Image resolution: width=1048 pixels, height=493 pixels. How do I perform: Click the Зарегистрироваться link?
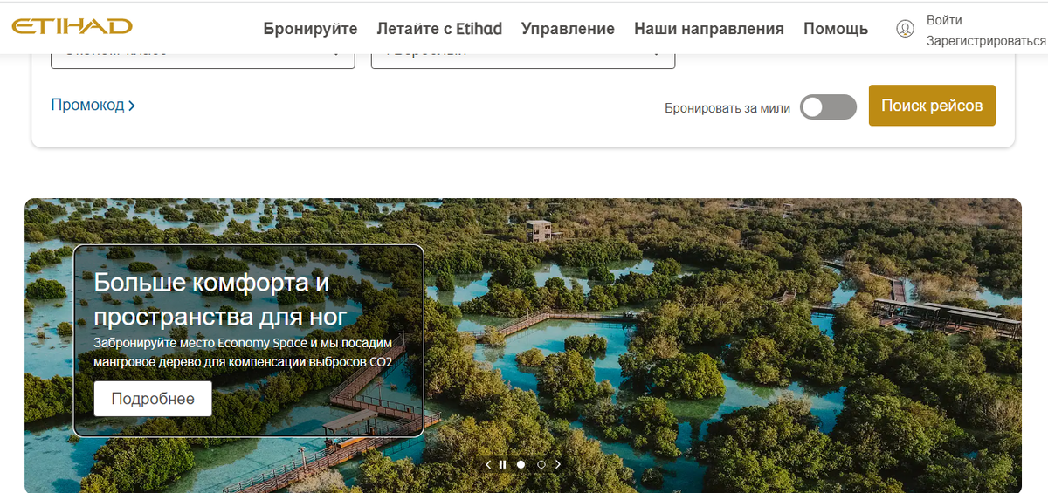point(986,40)
